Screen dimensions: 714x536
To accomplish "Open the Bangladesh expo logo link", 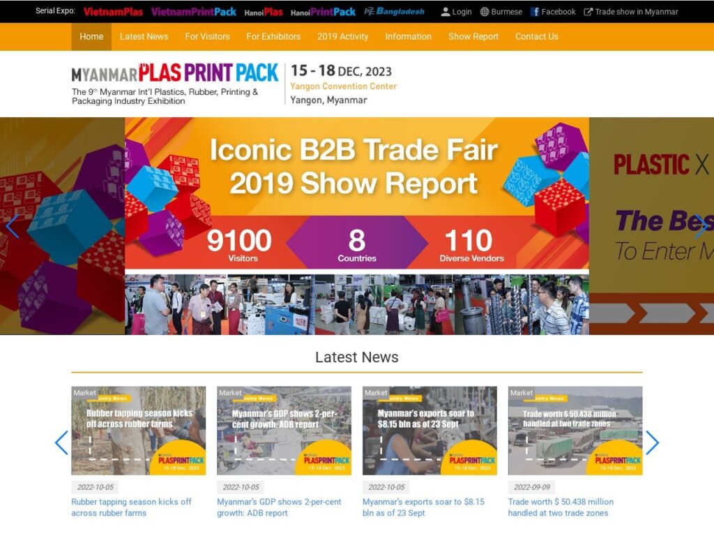I will click(x=395, y=11).
